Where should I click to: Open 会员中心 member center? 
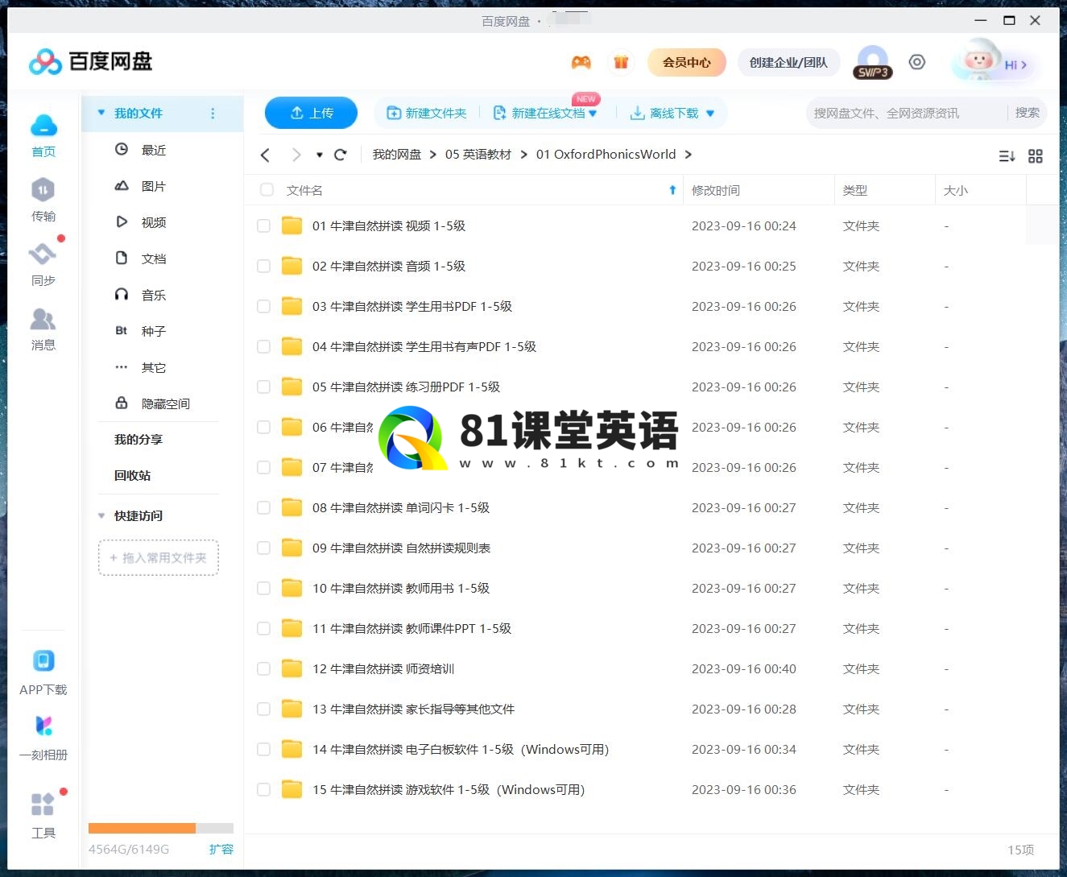(687, 62)
